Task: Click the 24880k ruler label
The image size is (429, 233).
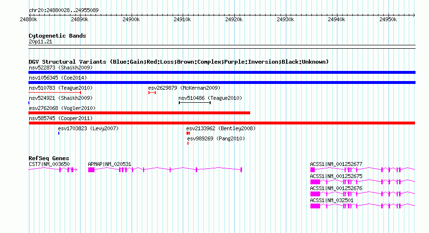Action: click(28, 19)
